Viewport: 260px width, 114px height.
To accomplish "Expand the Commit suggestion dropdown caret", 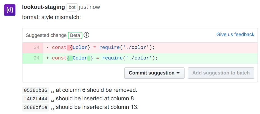I will pyautogui.click(x=178, y=73).
